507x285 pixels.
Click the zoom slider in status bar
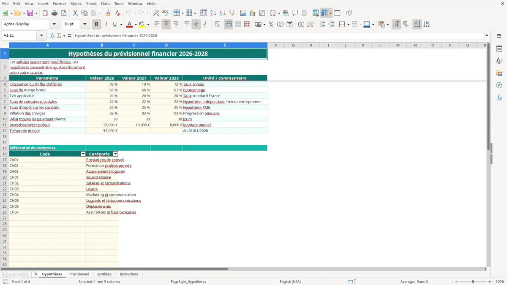[x=473, y=282]
